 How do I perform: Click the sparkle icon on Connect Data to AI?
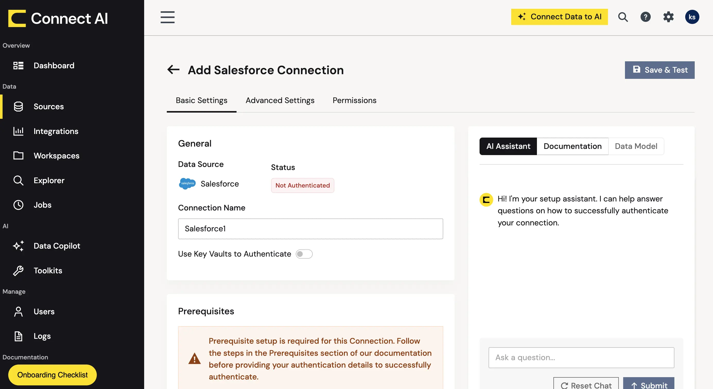coord(522,17)
